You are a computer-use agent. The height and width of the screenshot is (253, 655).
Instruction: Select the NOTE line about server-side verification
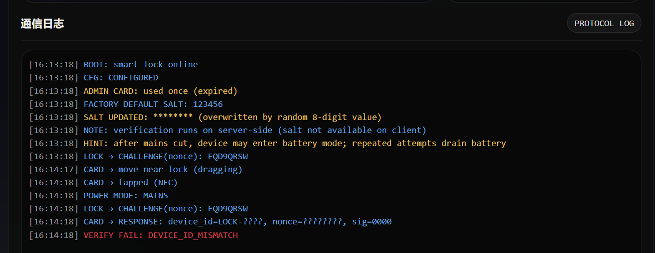255,131
